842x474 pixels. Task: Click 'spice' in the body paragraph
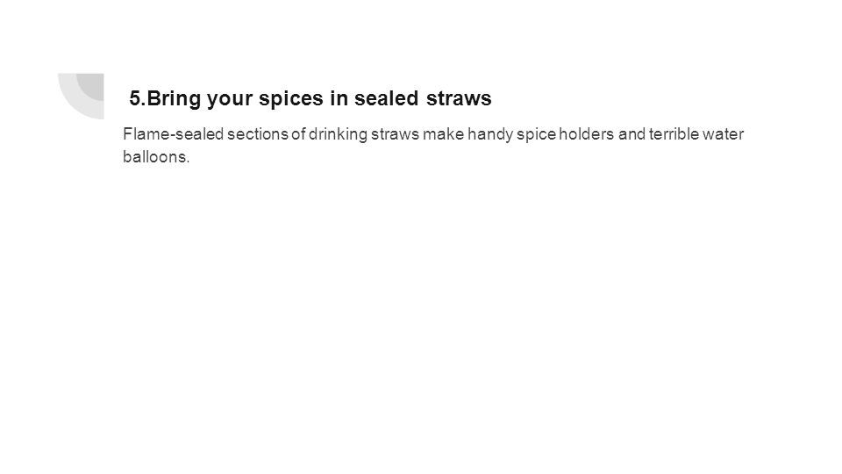536,133
